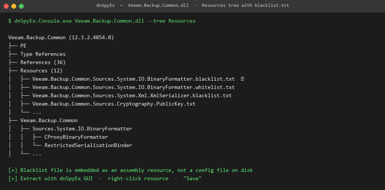Expand the Resources (12) node
The width and height of the screenshot is (385, 190).
[x=42, y=71]
